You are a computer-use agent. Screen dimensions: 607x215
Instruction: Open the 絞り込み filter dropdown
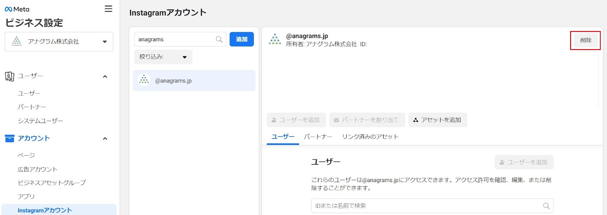point(163,57)
